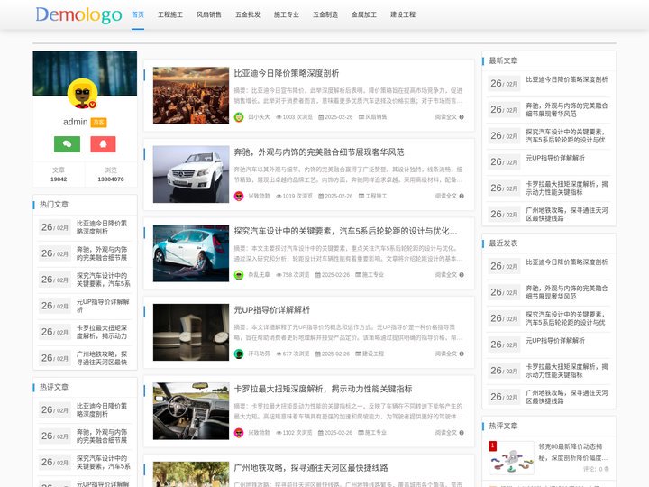This screenshot has width=649, height=487.
Task: Open 广州地铁攻略 in 最近发表 list
Action: (x=567, y=397)
